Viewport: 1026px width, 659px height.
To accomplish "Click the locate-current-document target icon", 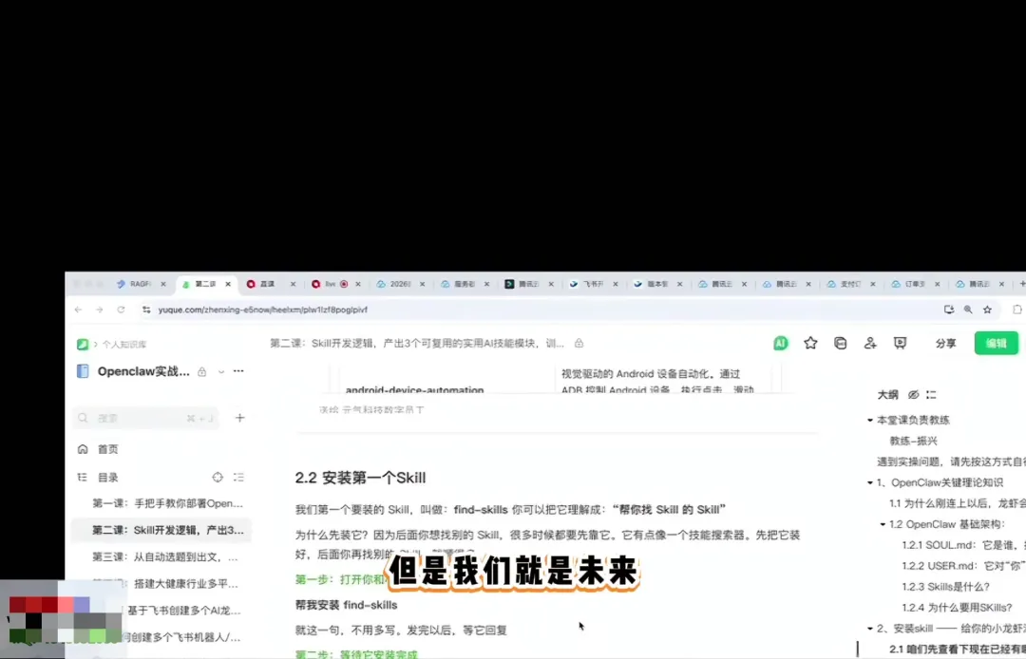I will click(218, 478).
